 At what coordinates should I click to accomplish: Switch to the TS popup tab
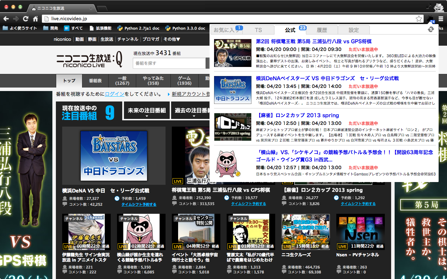tap(258, 30)
